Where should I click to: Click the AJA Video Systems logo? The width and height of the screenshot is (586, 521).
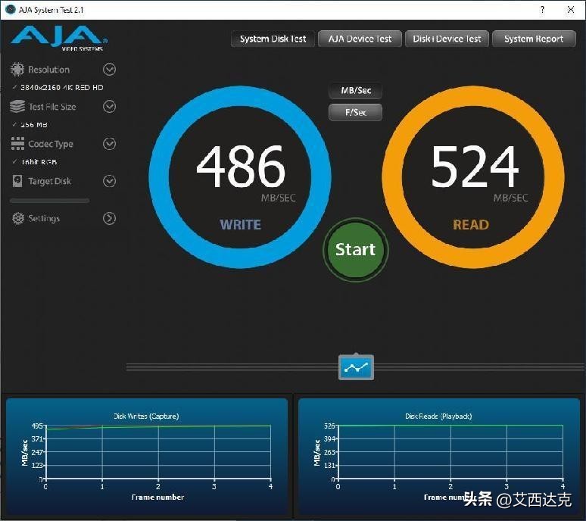tap(59, 39)
